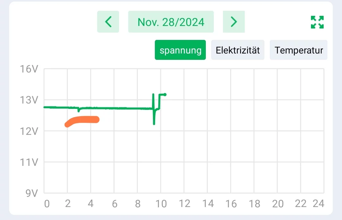Click the hour 0 x-axis label
342x220 pixels.
(x=47, y=204)
